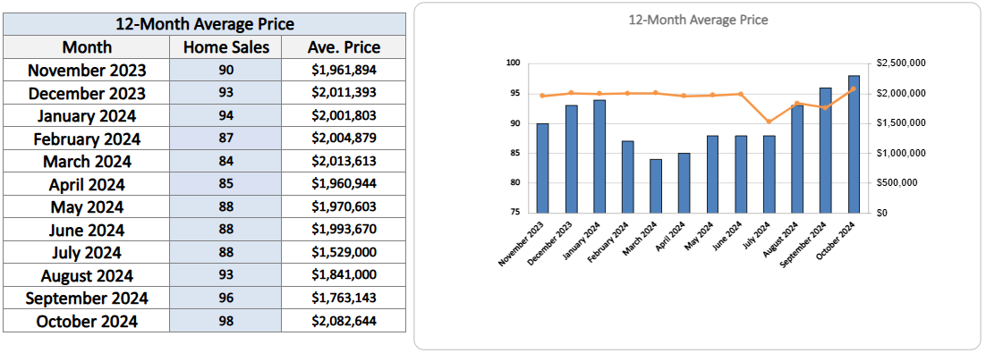The width and height of the screenshot is (986, 353).
Task: Select the 'Ave. Price' column header
Action: pos(344,47)
